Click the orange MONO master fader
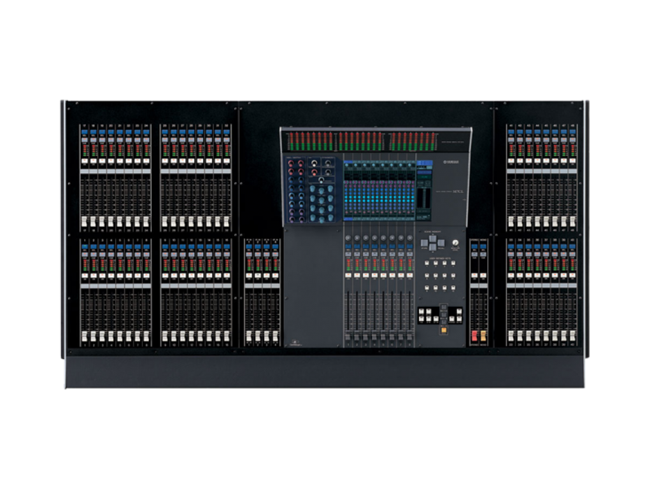Screen dimensions: 652x489 (x=483, y=336)
